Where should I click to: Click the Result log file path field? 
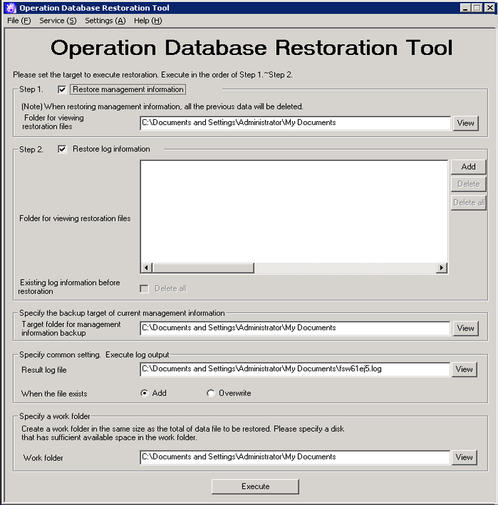pos(295,369)
